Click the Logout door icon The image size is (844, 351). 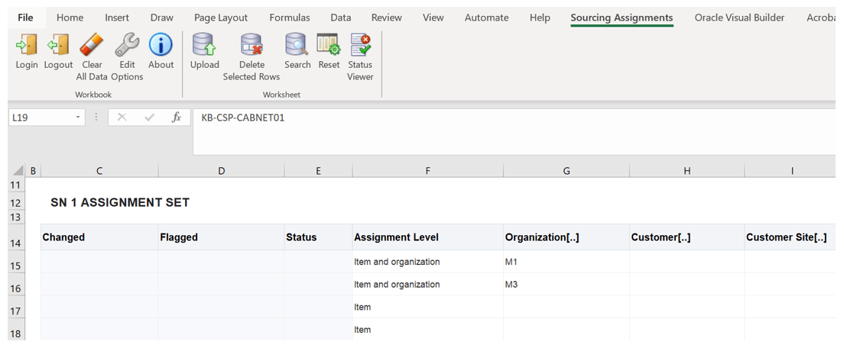tap(58, 44)
